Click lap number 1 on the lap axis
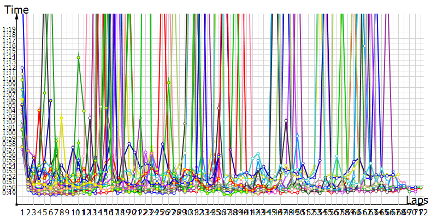437x218 pixels. pos(22,211)
